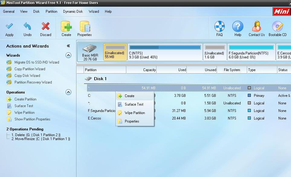Open the Wizard menu

pos(94,11)
